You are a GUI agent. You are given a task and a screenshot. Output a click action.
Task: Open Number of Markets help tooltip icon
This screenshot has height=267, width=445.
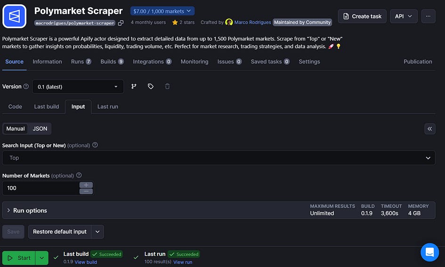pos(79,175)
